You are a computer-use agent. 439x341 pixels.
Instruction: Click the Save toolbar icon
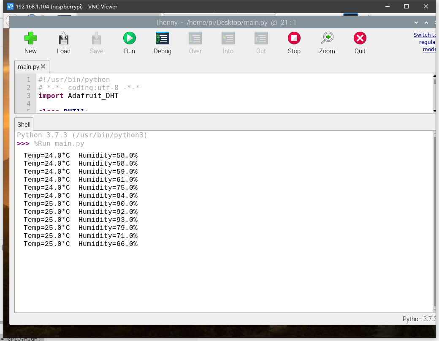point(97,38)
